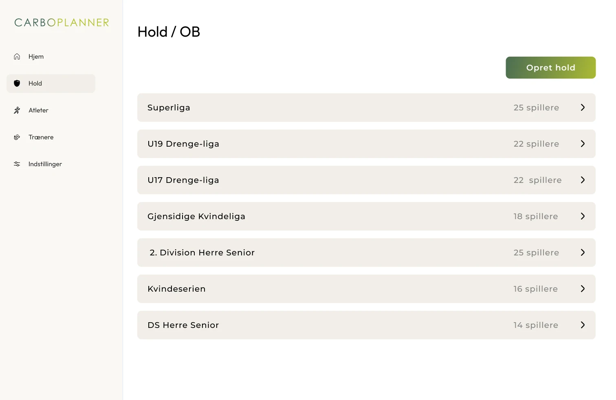
Task: Click the Indstillinger sliders icon
Action: tap(17, 164)
